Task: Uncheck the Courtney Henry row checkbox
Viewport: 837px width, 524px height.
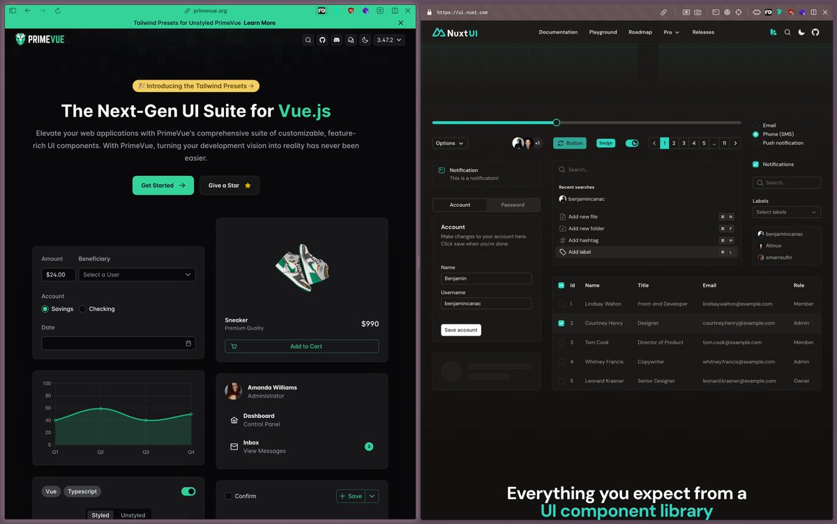Action: 561,323
